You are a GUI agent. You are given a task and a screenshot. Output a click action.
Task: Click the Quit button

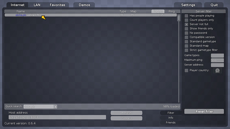click(214, 5)
